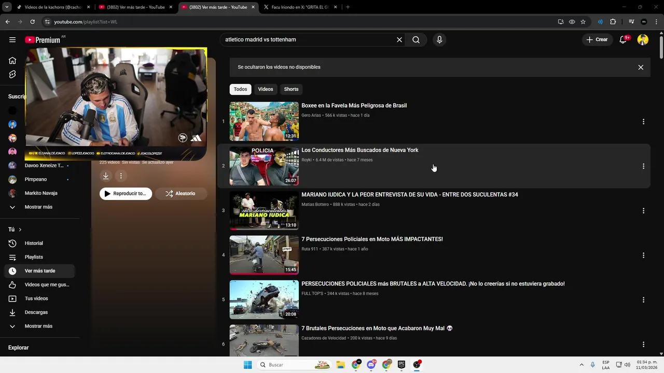This screenshot has height=373, width=664.
Task: Open the account avatar menu
Action: click(x=643, y=40)
